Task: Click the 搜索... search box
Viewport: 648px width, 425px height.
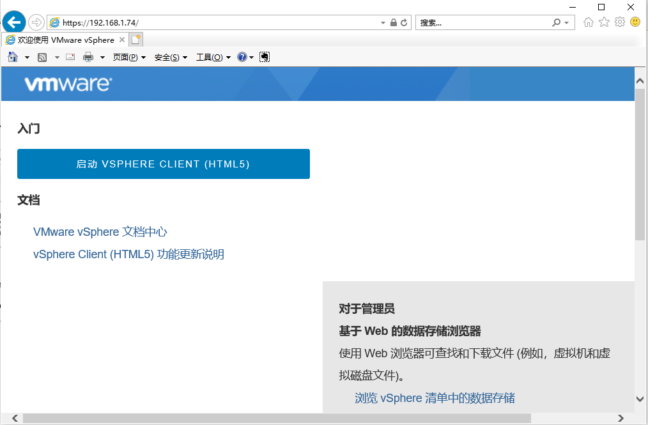Action: [484, 23]
